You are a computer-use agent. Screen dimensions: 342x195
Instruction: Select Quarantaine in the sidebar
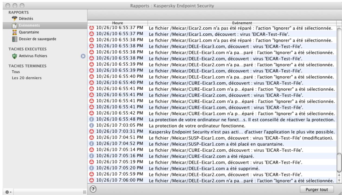(28, 32)
